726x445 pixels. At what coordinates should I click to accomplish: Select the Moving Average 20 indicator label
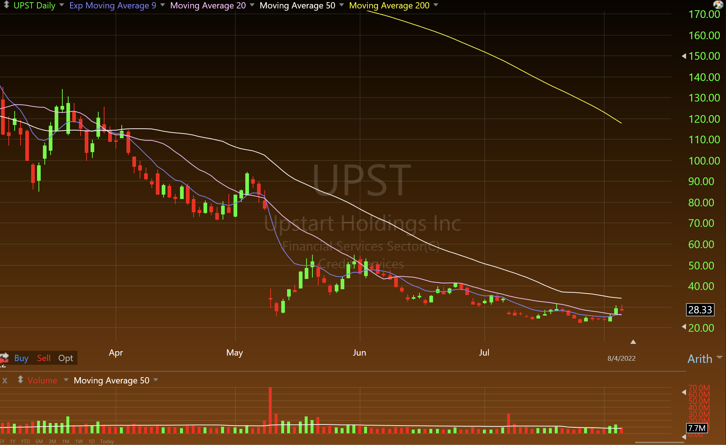tap(208, 5)
